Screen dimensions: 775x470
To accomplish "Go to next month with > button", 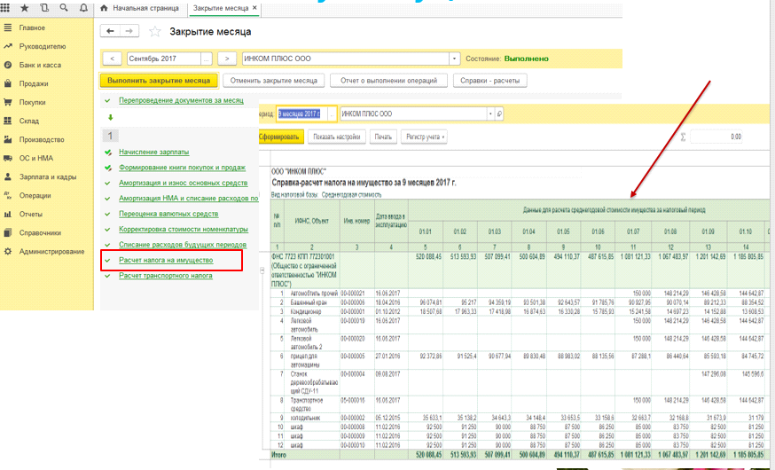I will click(227, 59).
